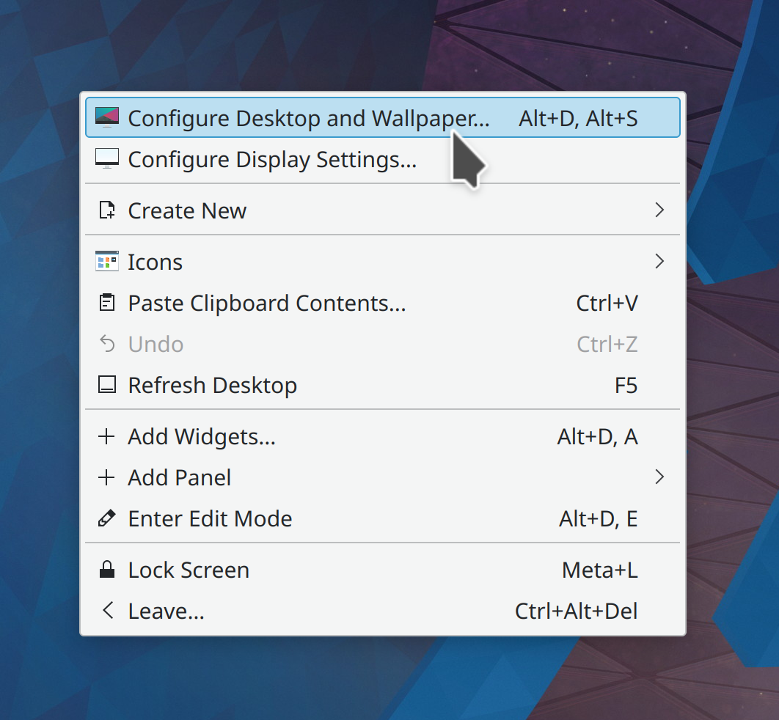Expand the Icons submenu arrow

pos(659,262)
